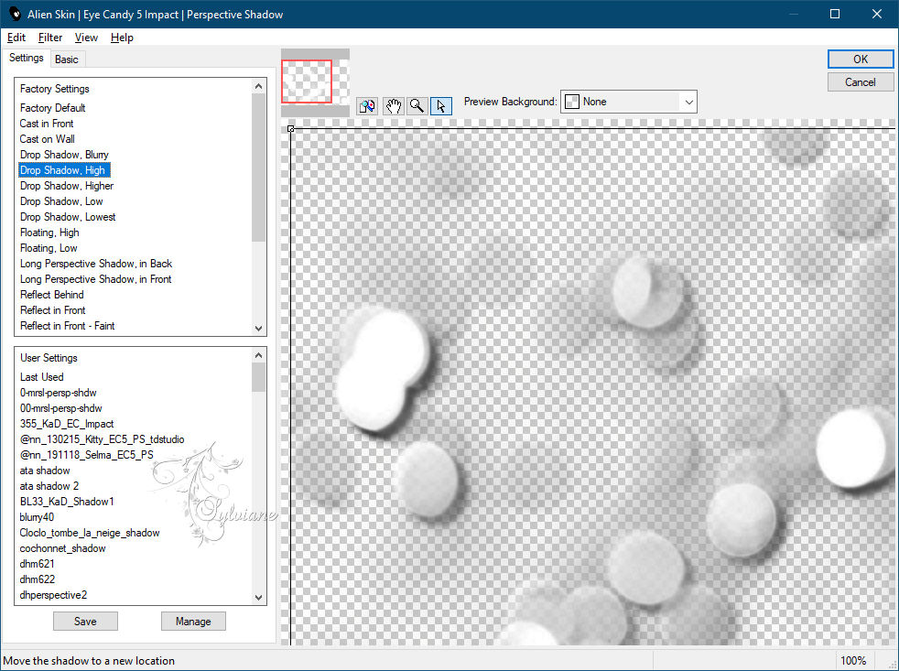Click the OK button
899x671 pixels.
click(x=860, y=60)
